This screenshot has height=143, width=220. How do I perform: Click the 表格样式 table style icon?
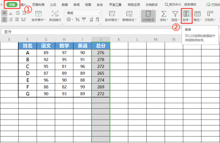(x=129, y=14)
